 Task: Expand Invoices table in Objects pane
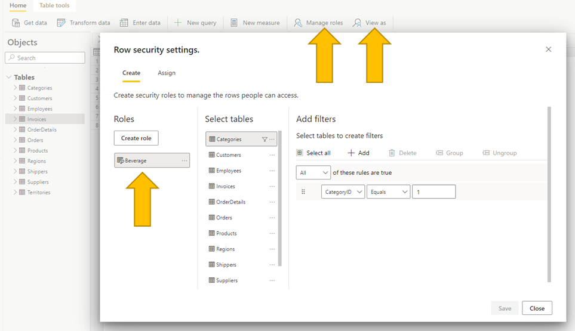pos(15,119)
